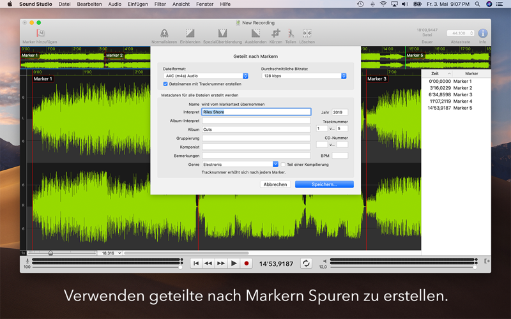Image resolution: width=511 pixels, height=319 pixels.
Task: Click the Abbrechen button
Action: [x=275, y=184]
